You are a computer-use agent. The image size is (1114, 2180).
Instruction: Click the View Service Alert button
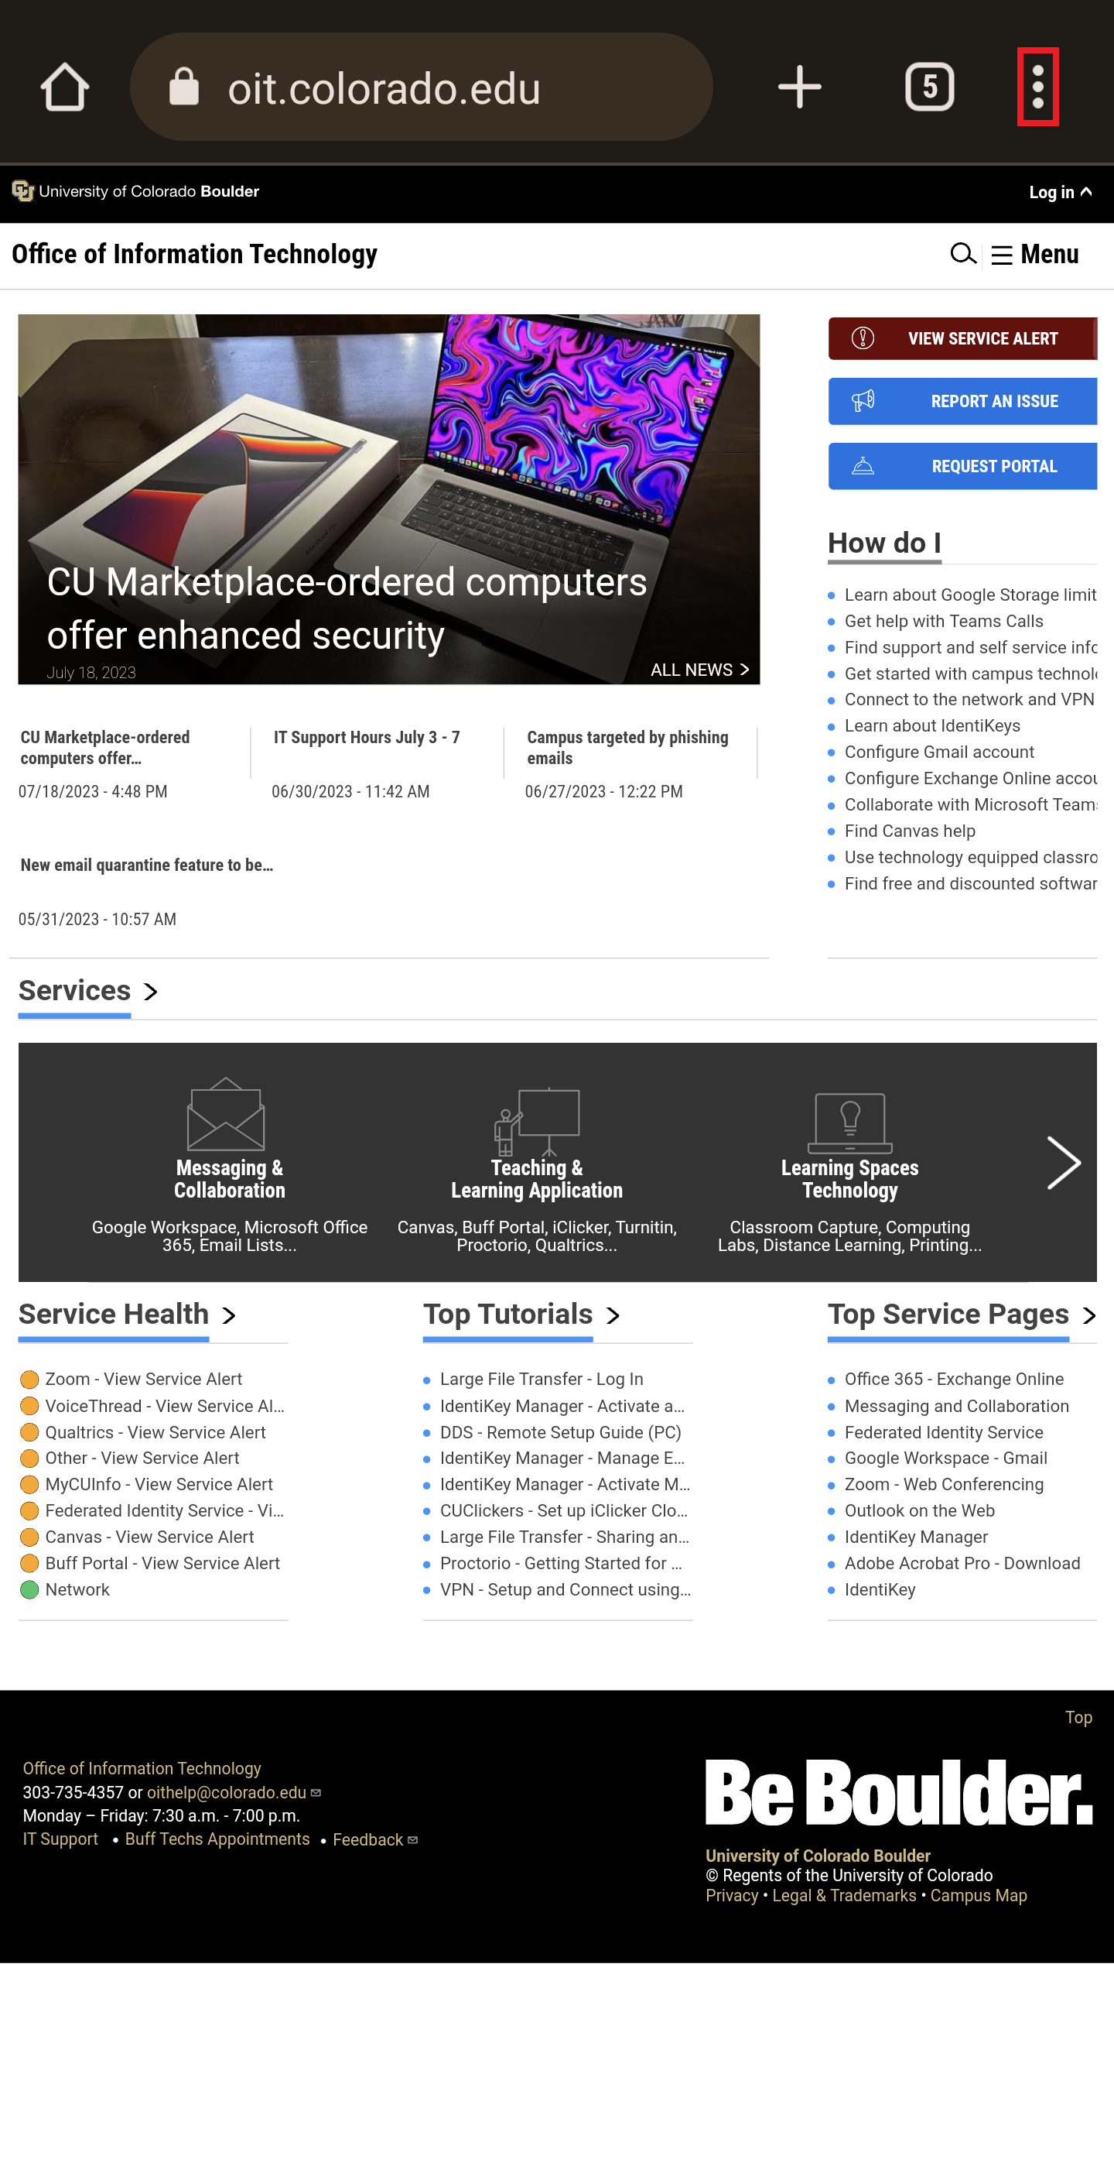962,338
